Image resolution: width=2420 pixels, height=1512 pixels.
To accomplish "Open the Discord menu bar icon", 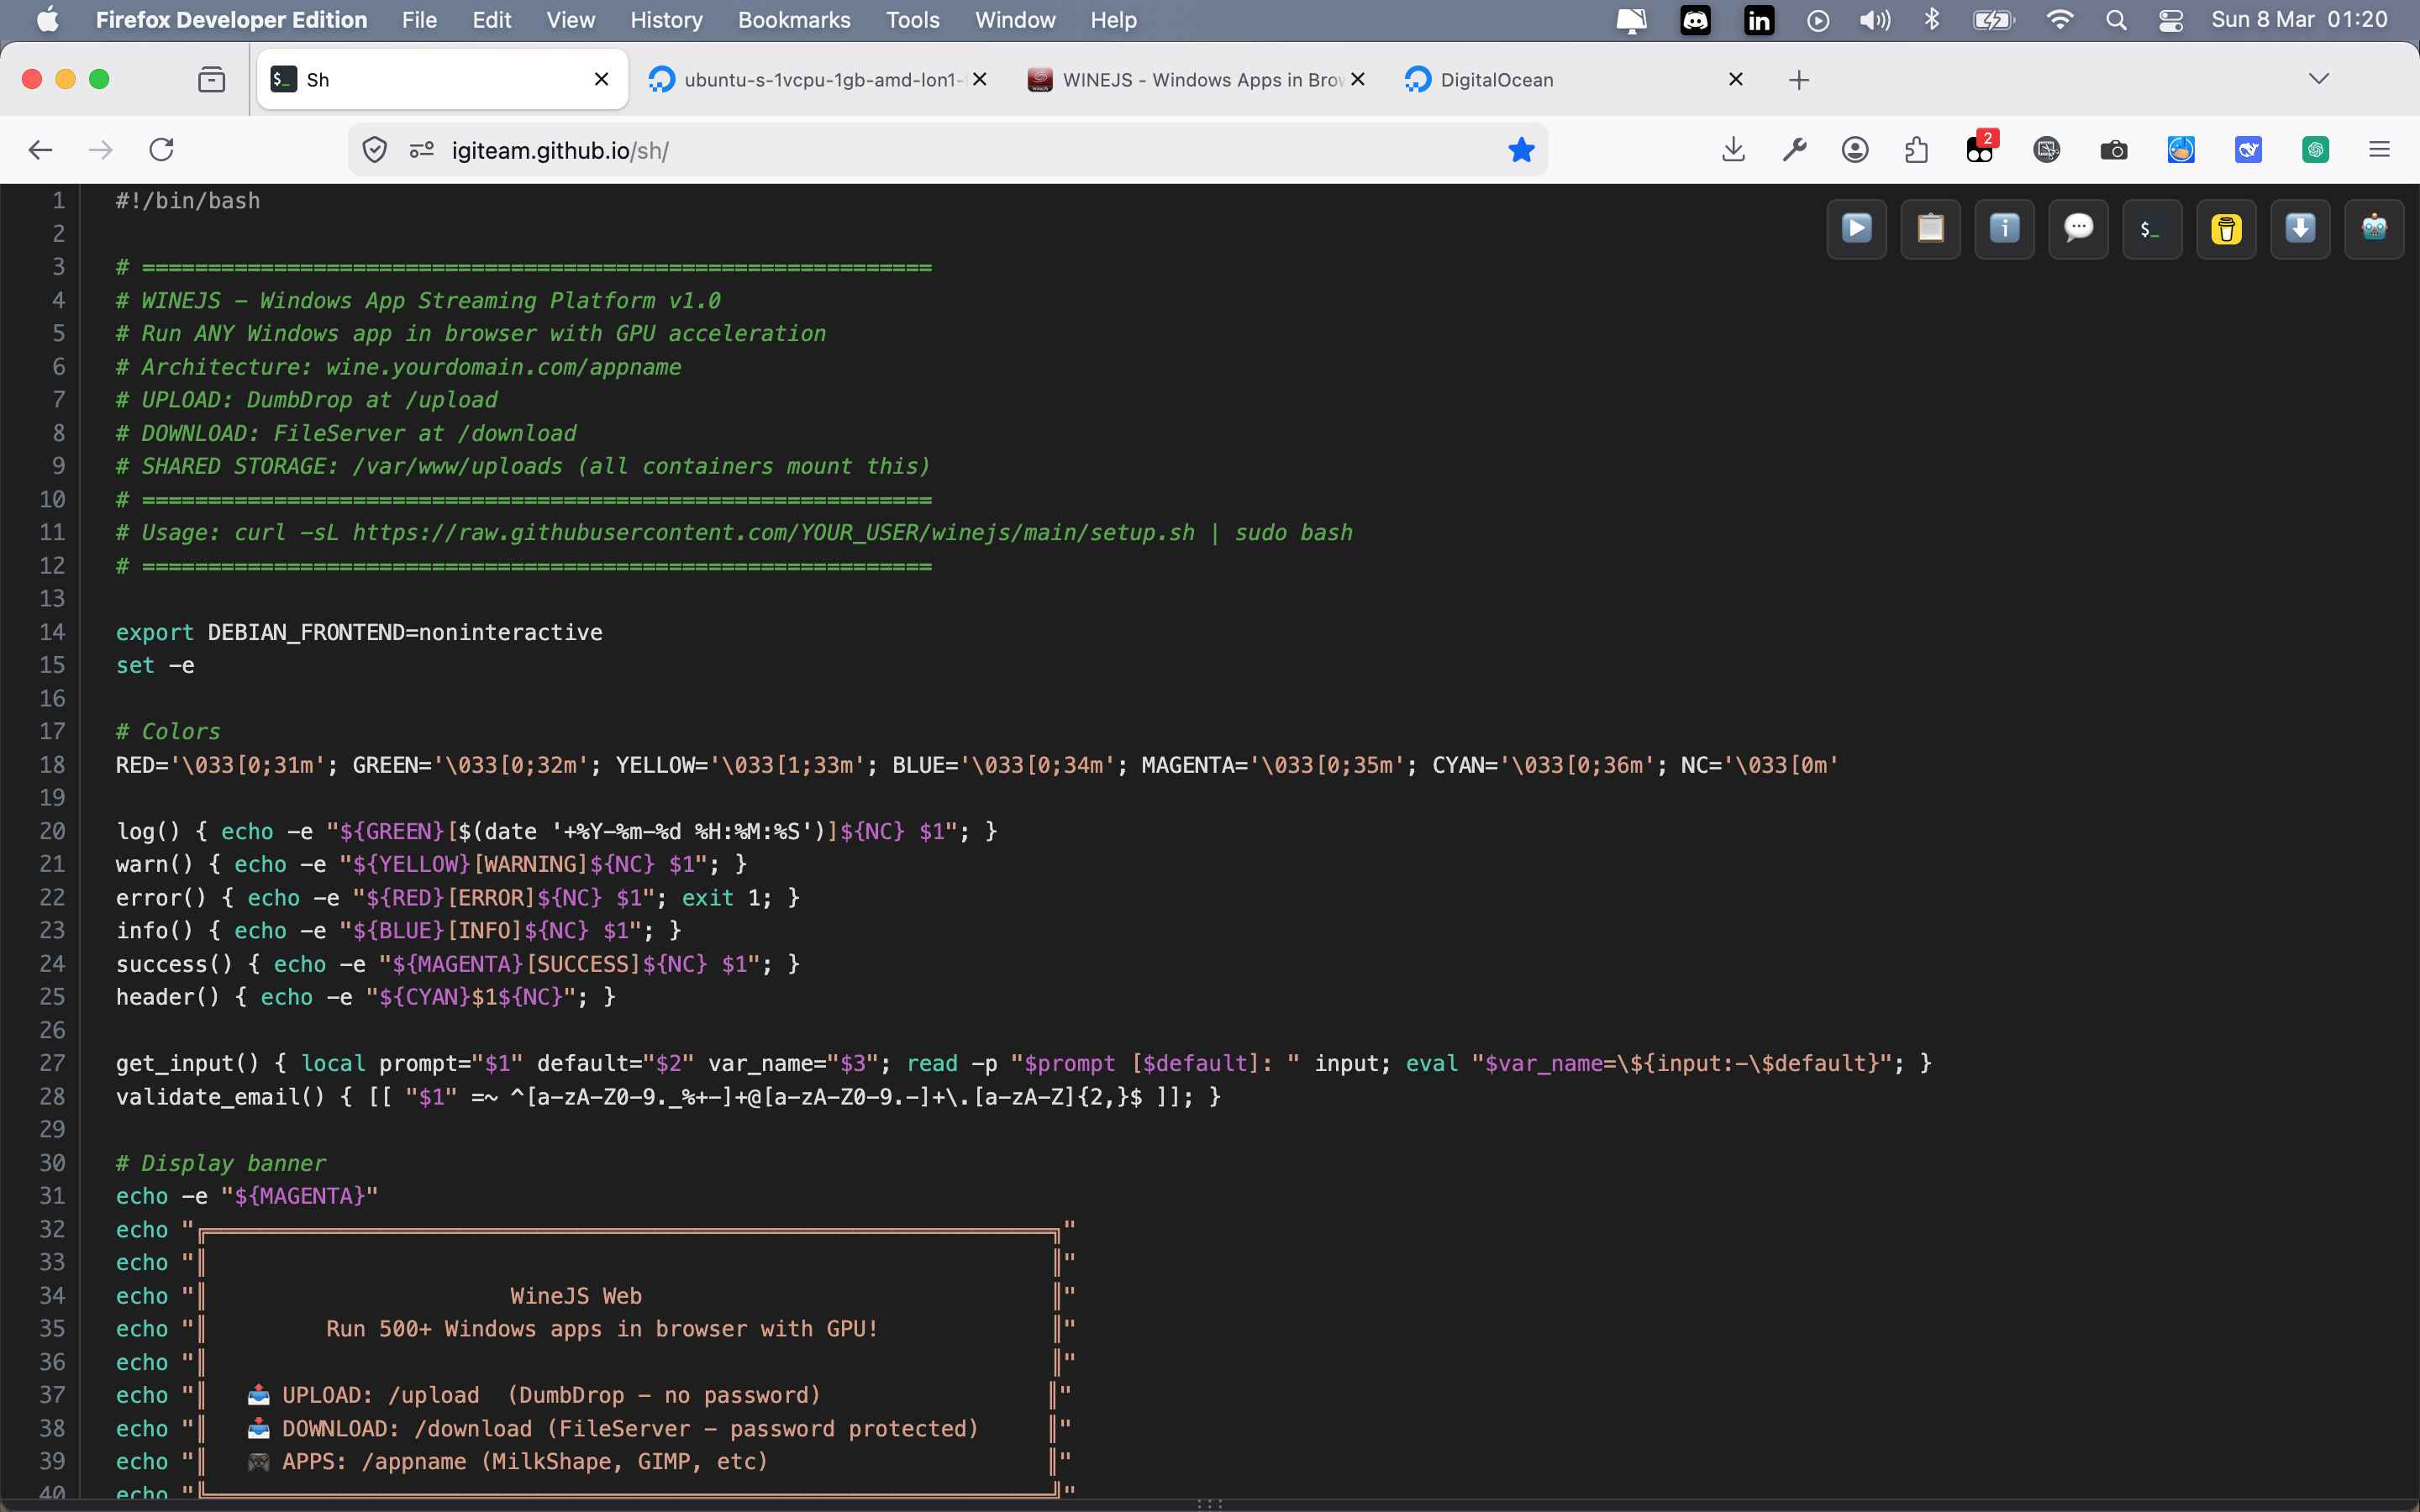I will point(1695,20).
